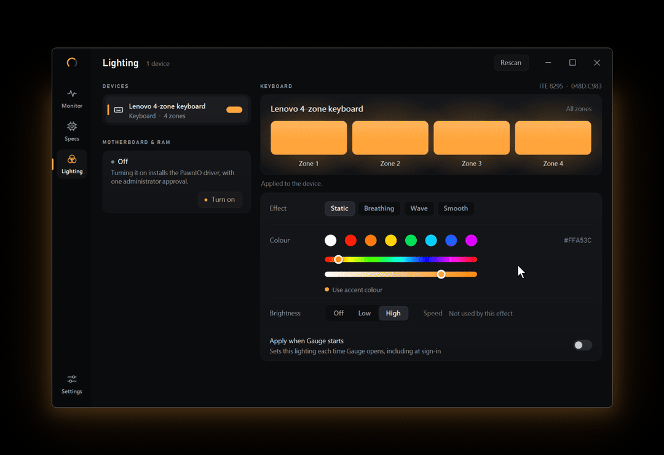Set brightness to Low

click(x=364, y=313)
